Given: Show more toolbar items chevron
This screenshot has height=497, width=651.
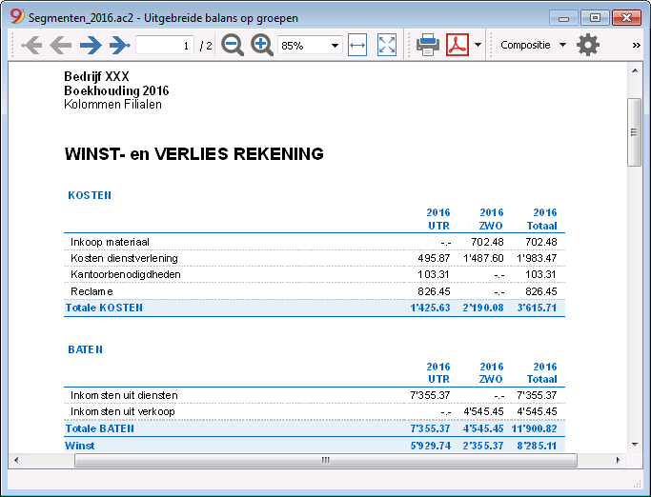Looking at the screenshot, I should point(636,45).
